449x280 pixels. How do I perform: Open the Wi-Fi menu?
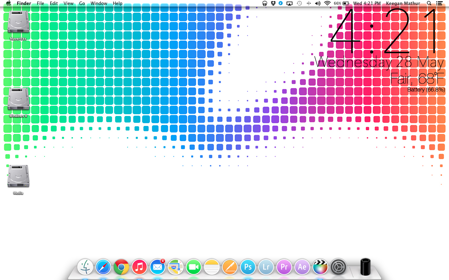327,3
